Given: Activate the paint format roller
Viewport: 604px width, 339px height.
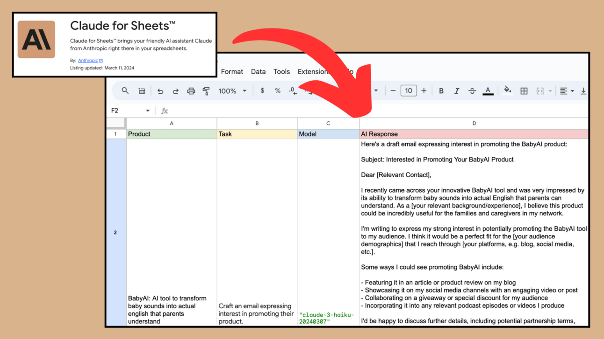Looking at the screenshot, I should tap(206, 91).
